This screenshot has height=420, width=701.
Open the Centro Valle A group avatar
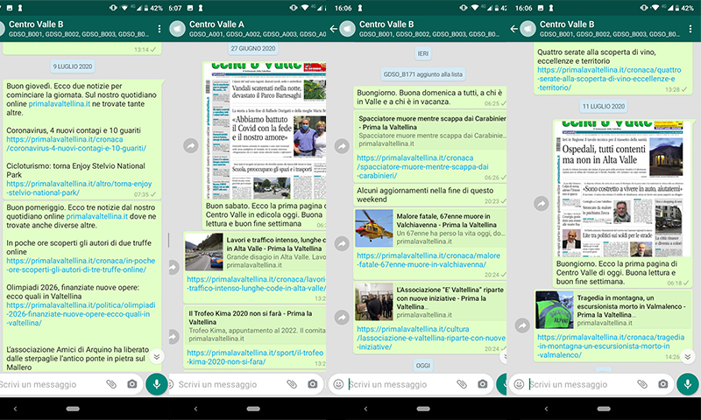pos(178,29)
